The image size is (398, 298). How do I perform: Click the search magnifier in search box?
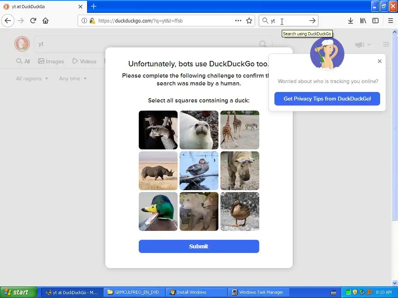coord(265,21)
